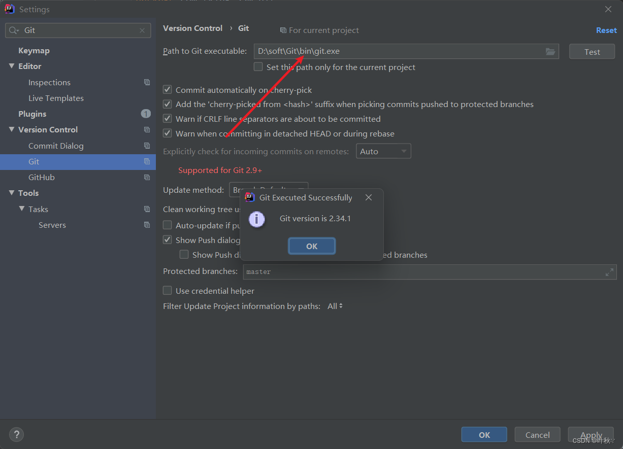Image resolution: width=623 pixels, height=449 pixels.
Task: Clear the search field with the X icon
Action: coord(142,30)
